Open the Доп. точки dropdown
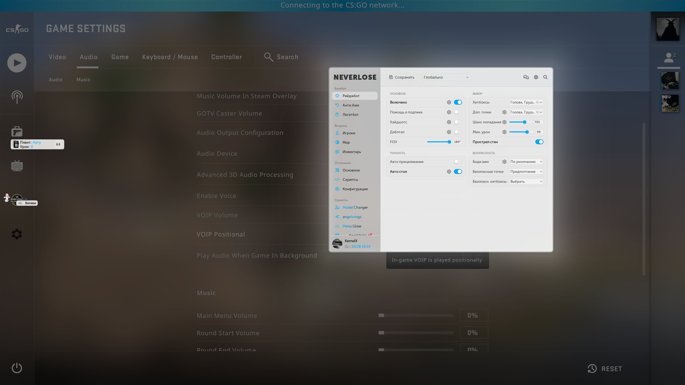The image size is (685, 385). tap(526, 112)
